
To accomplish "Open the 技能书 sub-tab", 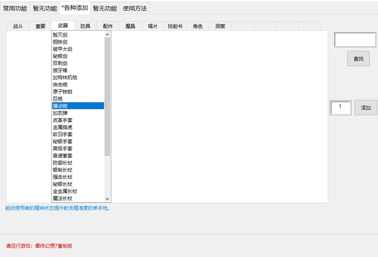I will (x=175, y=26).
